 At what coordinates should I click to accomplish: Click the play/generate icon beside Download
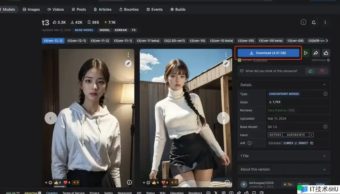pyautogui.click(x=306, y=53)
